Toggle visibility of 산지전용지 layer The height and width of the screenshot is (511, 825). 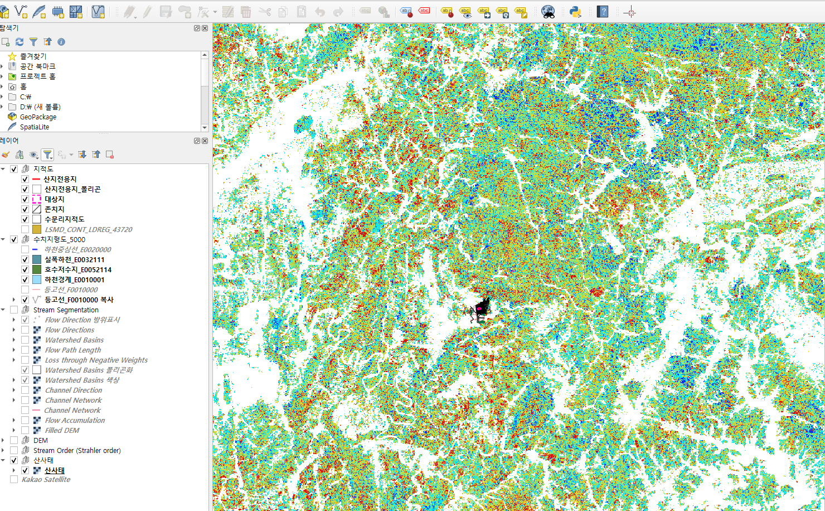pos(25,179)
